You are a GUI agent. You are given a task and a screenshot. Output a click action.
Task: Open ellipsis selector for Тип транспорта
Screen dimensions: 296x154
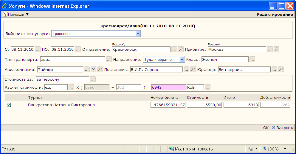tap(109, 60)
